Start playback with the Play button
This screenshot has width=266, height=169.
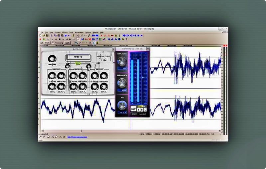coord(52,39)
